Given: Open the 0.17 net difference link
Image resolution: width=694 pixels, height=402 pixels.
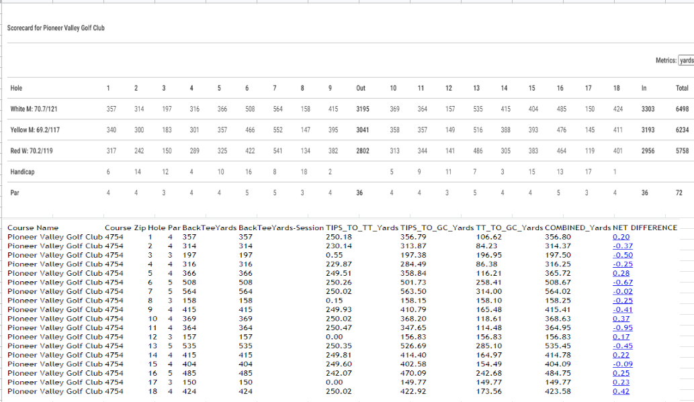Looking at the screenshot, I should click(x=621, y=337).
